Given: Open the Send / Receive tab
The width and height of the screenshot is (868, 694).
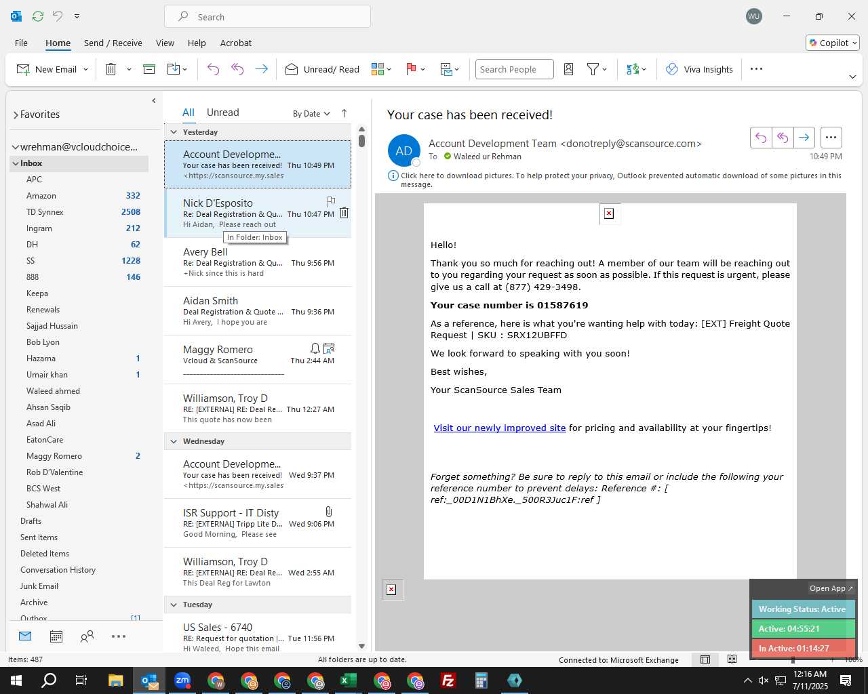Looking at the screenshot, I should click(x=113, y=43).
